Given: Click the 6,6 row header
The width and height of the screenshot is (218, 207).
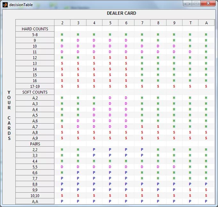Looking at the screenshot, I should 35,173.
